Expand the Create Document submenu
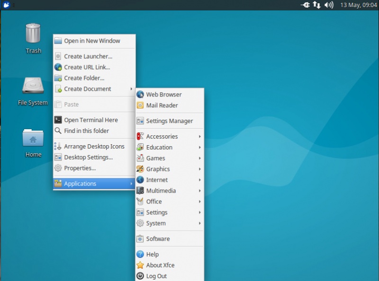This screenshot has height=281, width=379. coord(88,88)
